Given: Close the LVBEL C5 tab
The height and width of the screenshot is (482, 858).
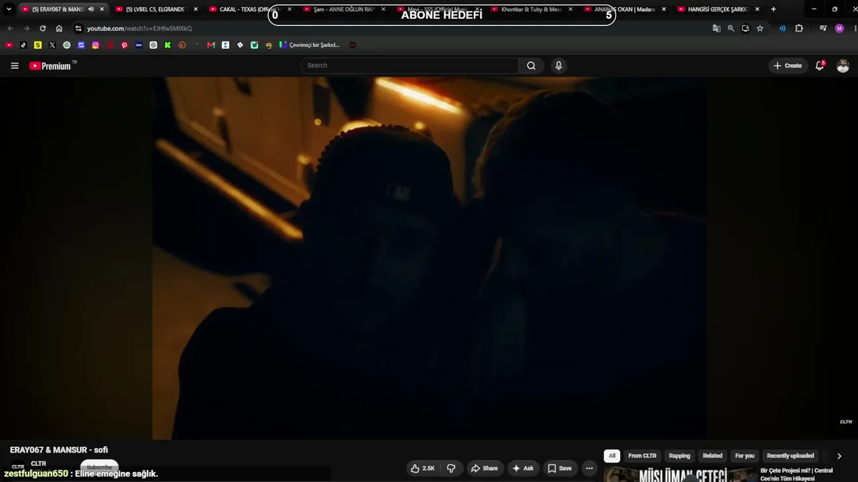Looking at the screenshot, I should (x=196, y=9).
